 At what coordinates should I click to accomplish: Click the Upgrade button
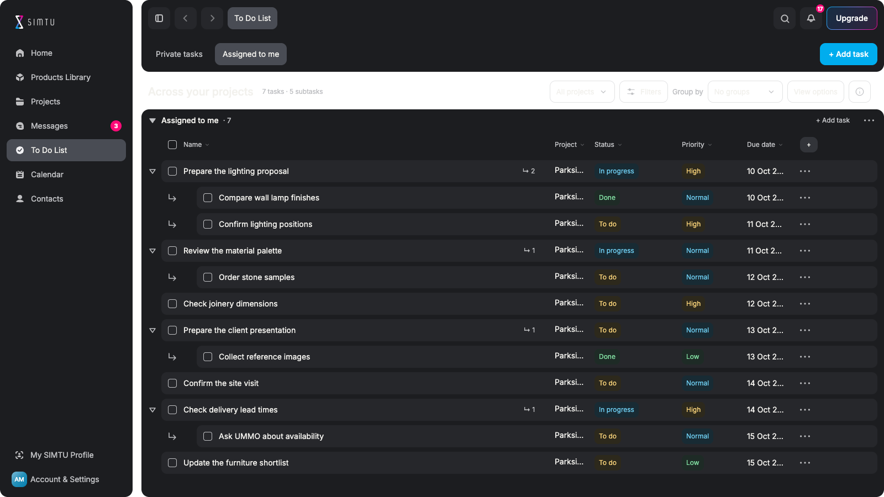852,18
